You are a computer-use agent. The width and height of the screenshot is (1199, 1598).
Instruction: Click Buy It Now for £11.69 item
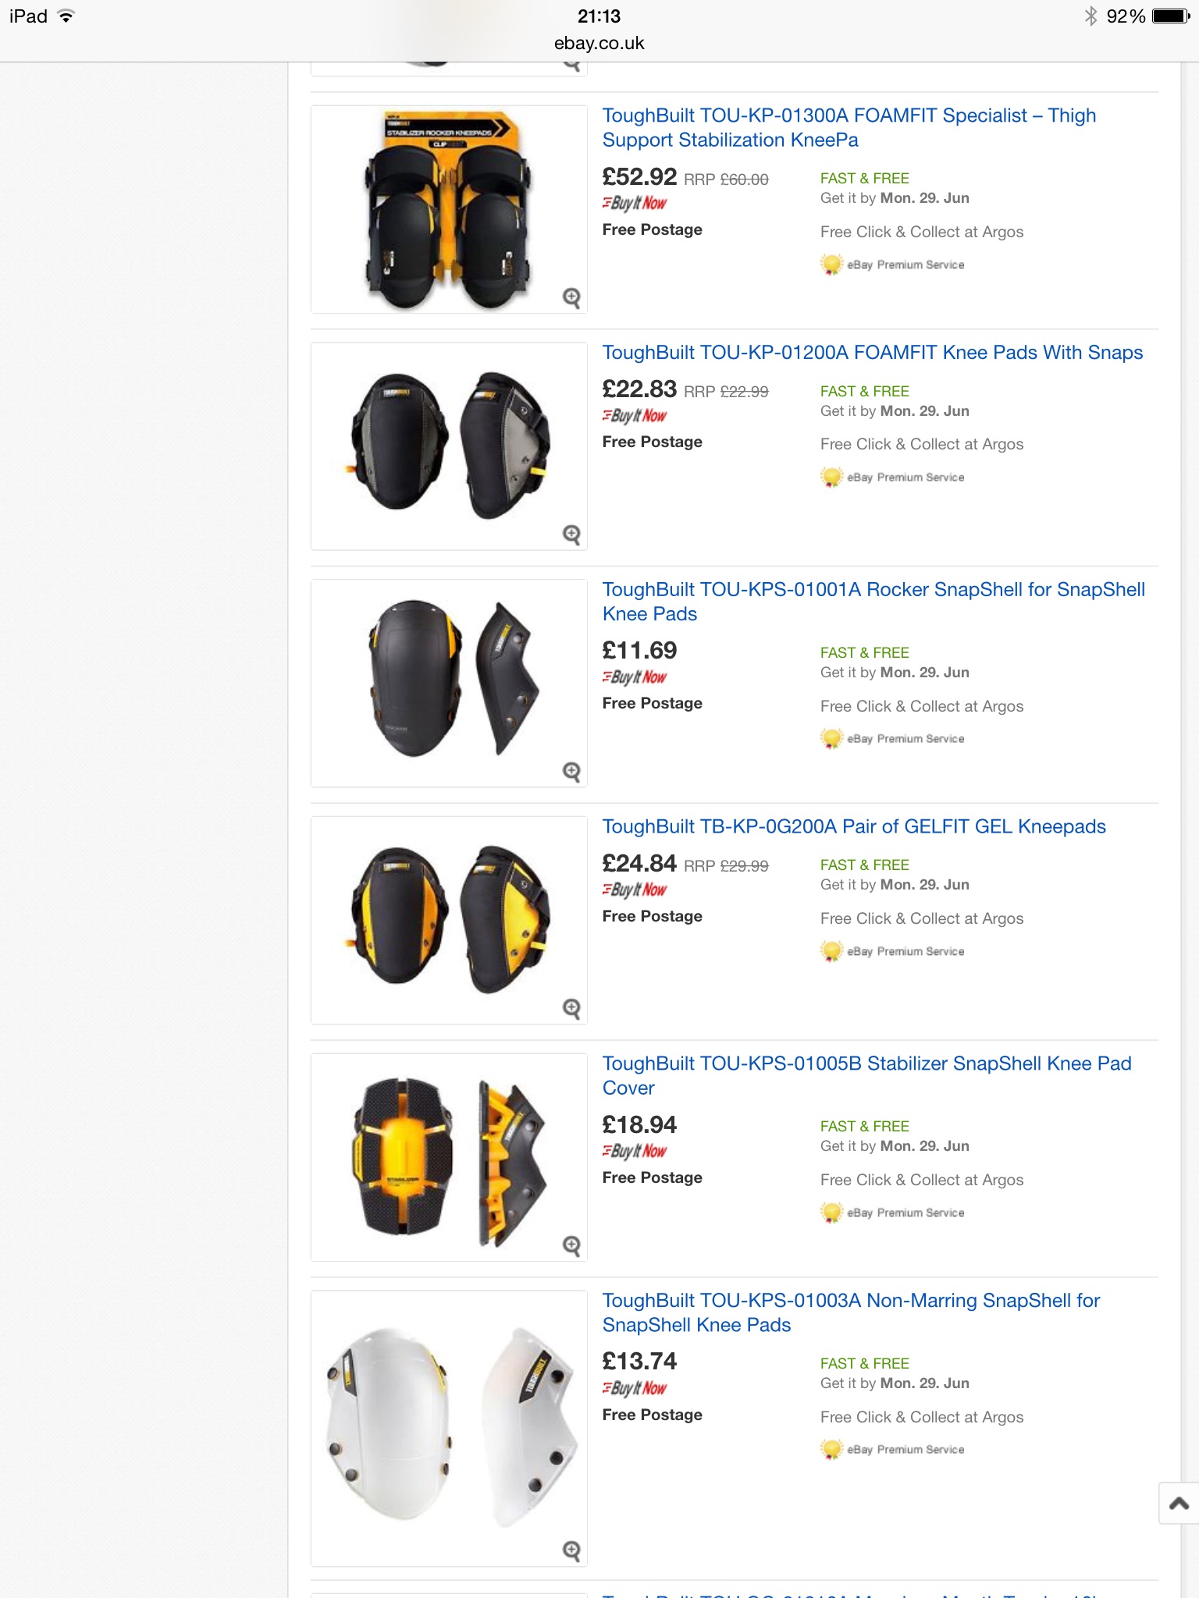coord(635,677)
